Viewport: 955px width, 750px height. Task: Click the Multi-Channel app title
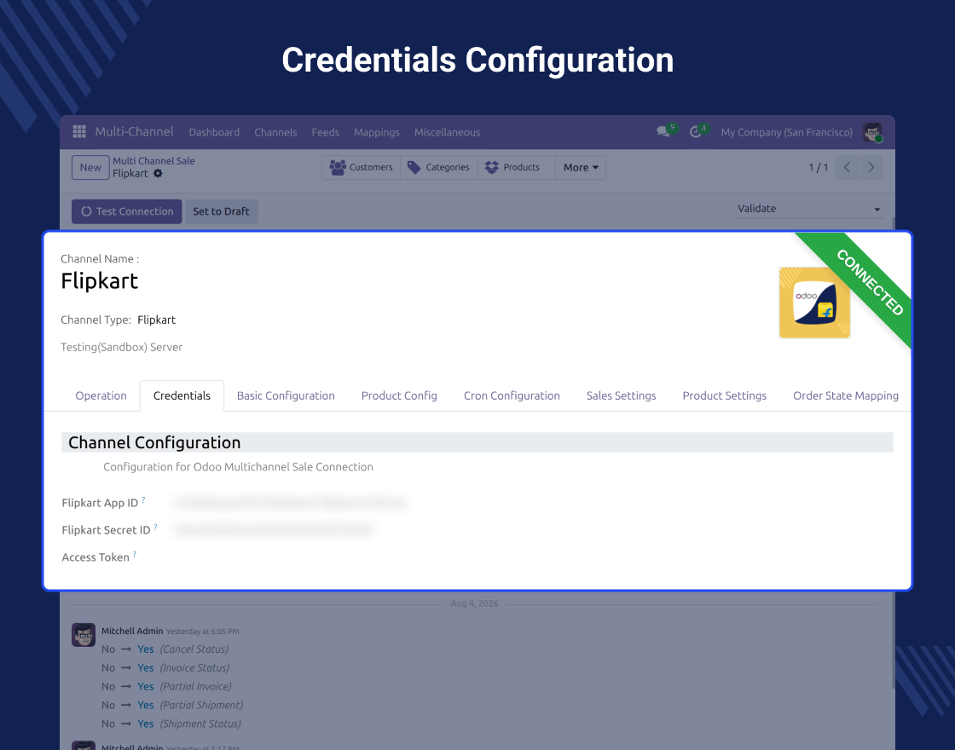click(134, 131)
